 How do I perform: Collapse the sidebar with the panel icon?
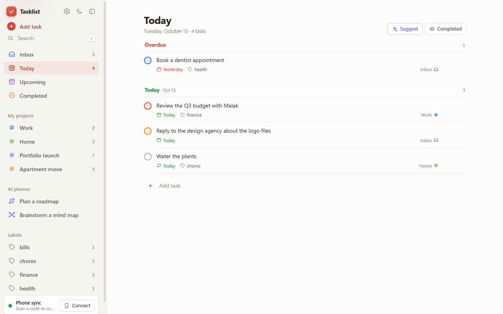[92, 11]
